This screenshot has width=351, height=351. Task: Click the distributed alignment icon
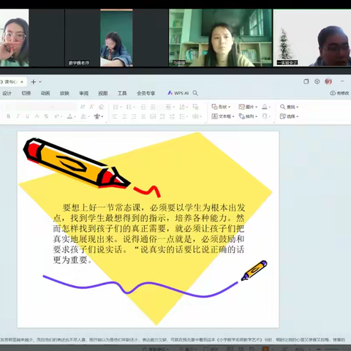click(153, 116)
